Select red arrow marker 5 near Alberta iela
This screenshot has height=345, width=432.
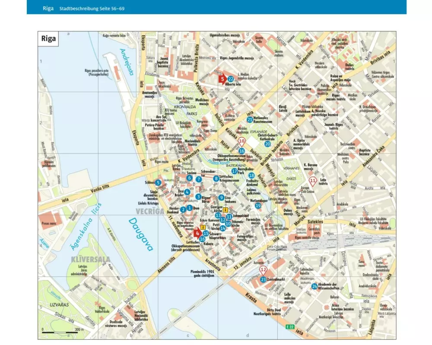coord(222,79)
